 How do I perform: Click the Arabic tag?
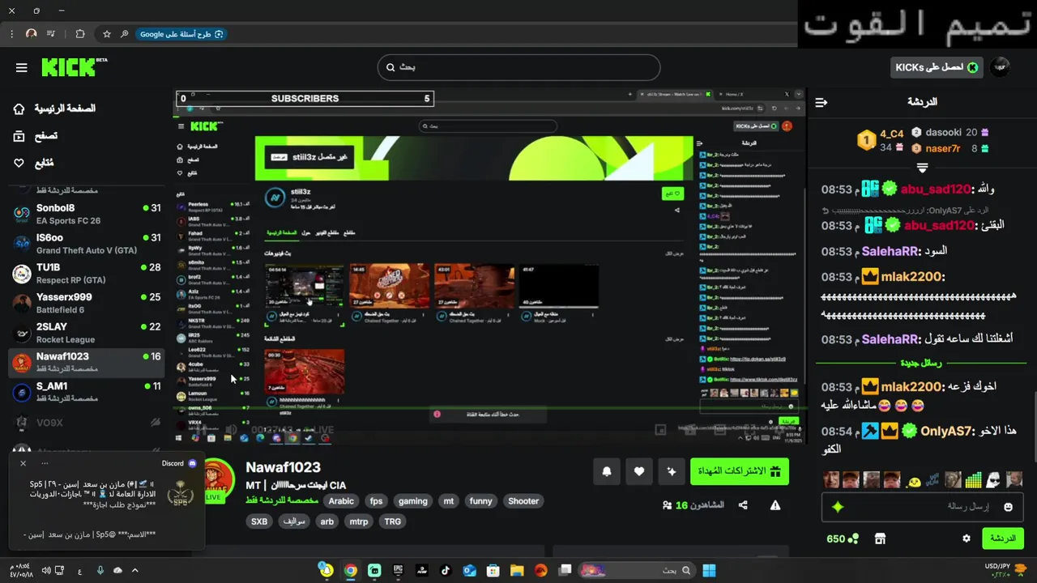tap(341, 501)
